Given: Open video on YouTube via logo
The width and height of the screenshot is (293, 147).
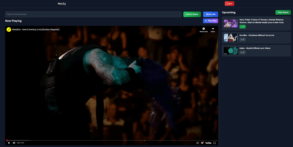Looking at the screenshot, I should [x=208, y=143].
